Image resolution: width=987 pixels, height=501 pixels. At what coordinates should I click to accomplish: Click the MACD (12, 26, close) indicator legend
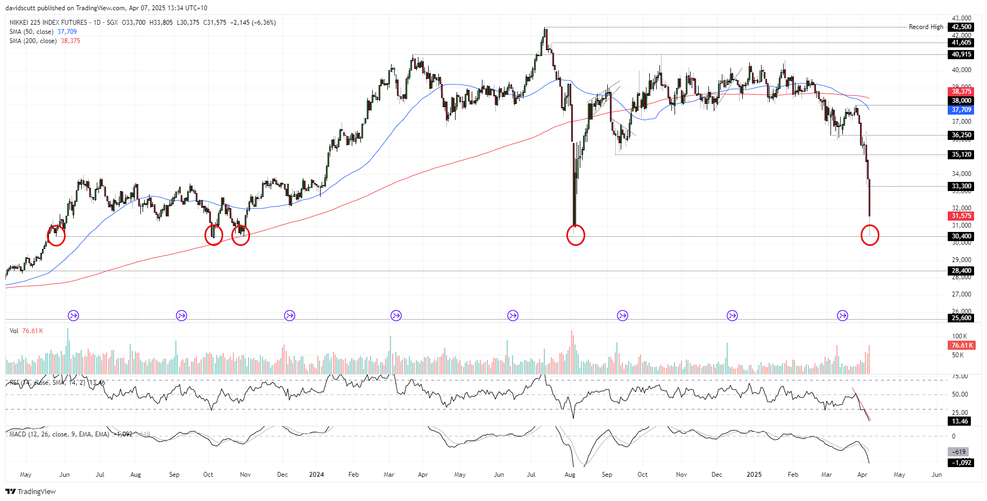(x=59, y=434)
